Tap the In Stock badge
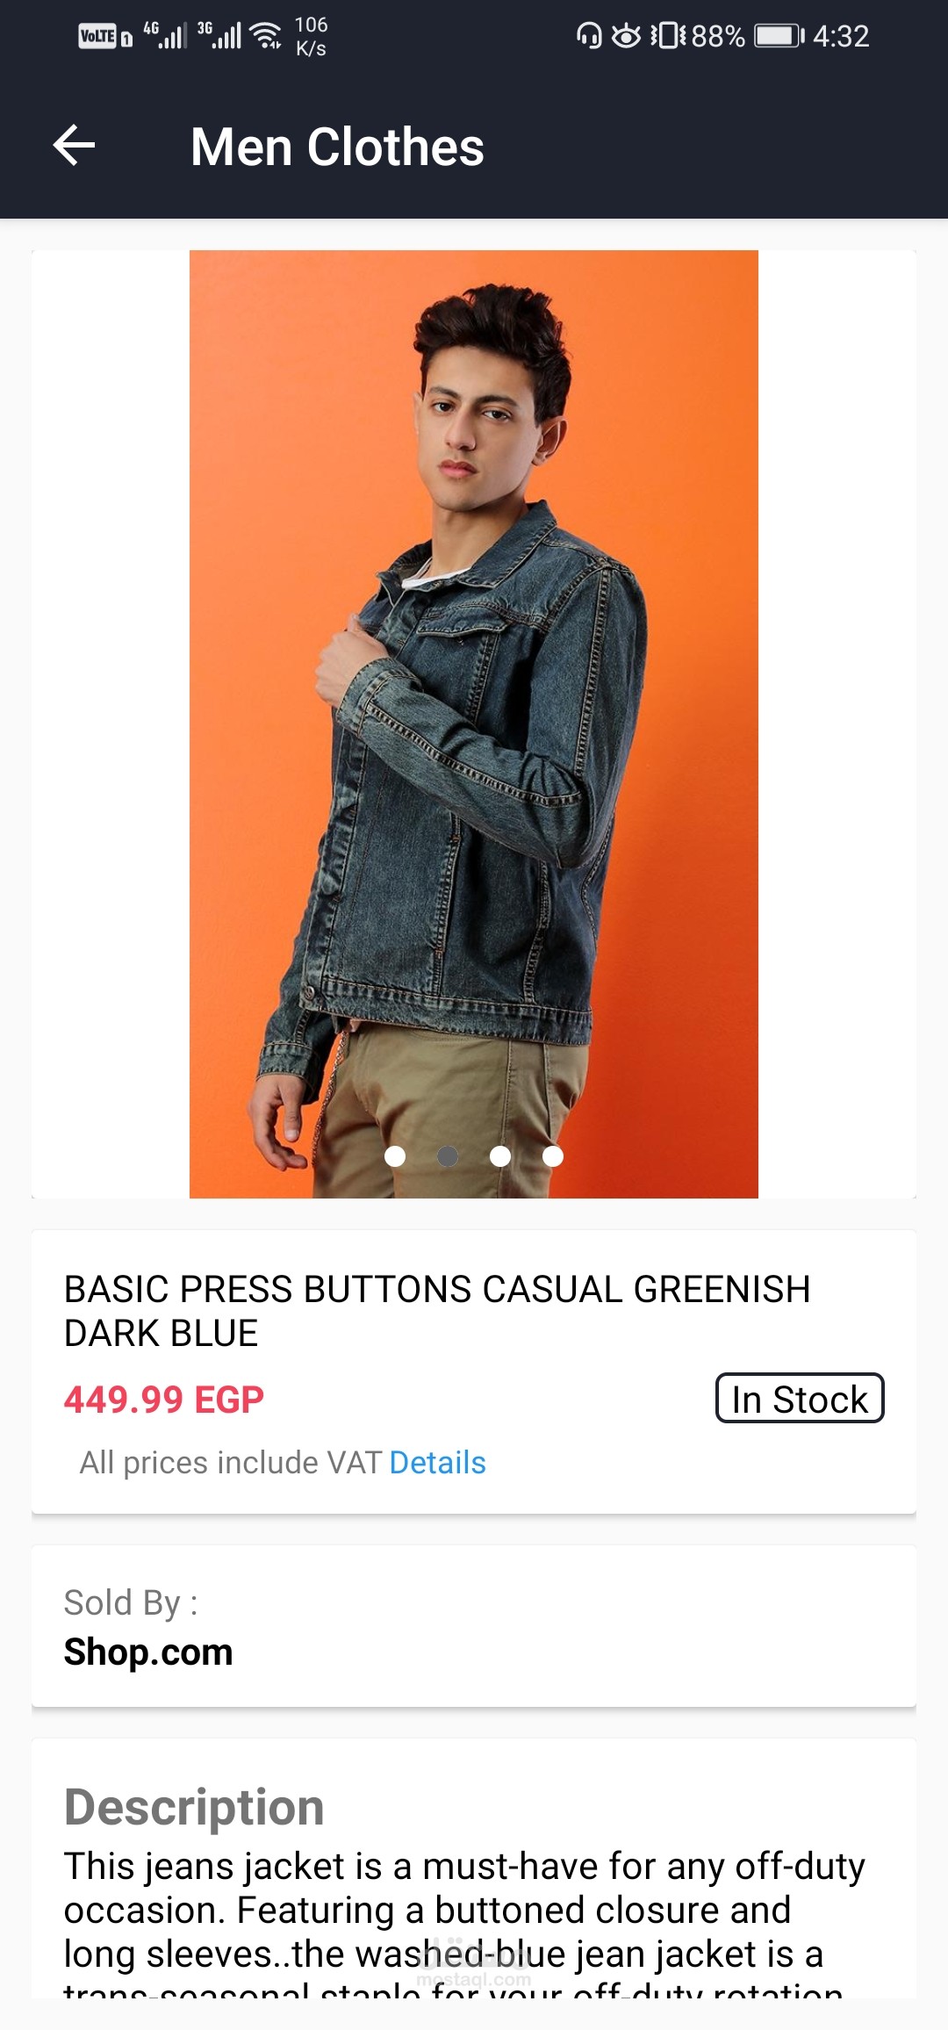This screenshot has width=948, height=2030. [x=800, y=1399]
